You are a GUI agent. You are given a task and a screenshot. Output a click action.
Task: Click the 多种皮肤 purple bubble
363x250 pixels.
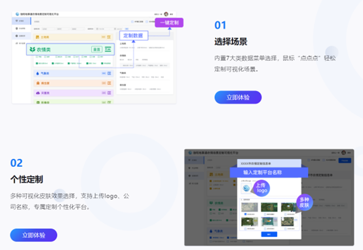tap(305, 202)
